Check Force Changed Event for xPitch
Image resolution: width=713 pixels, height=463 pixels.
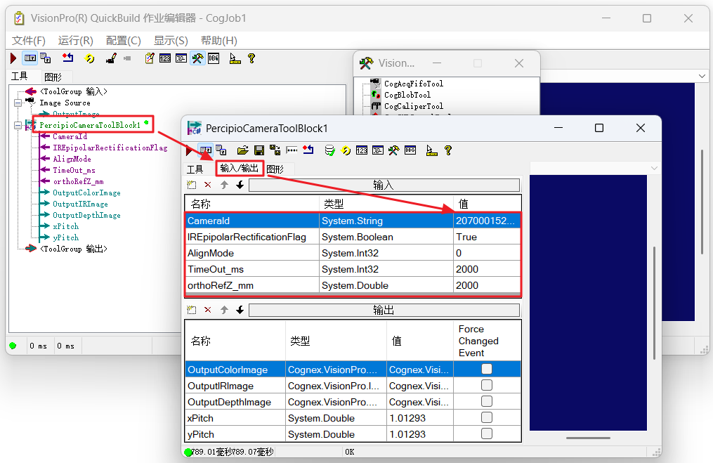point(487,417)
